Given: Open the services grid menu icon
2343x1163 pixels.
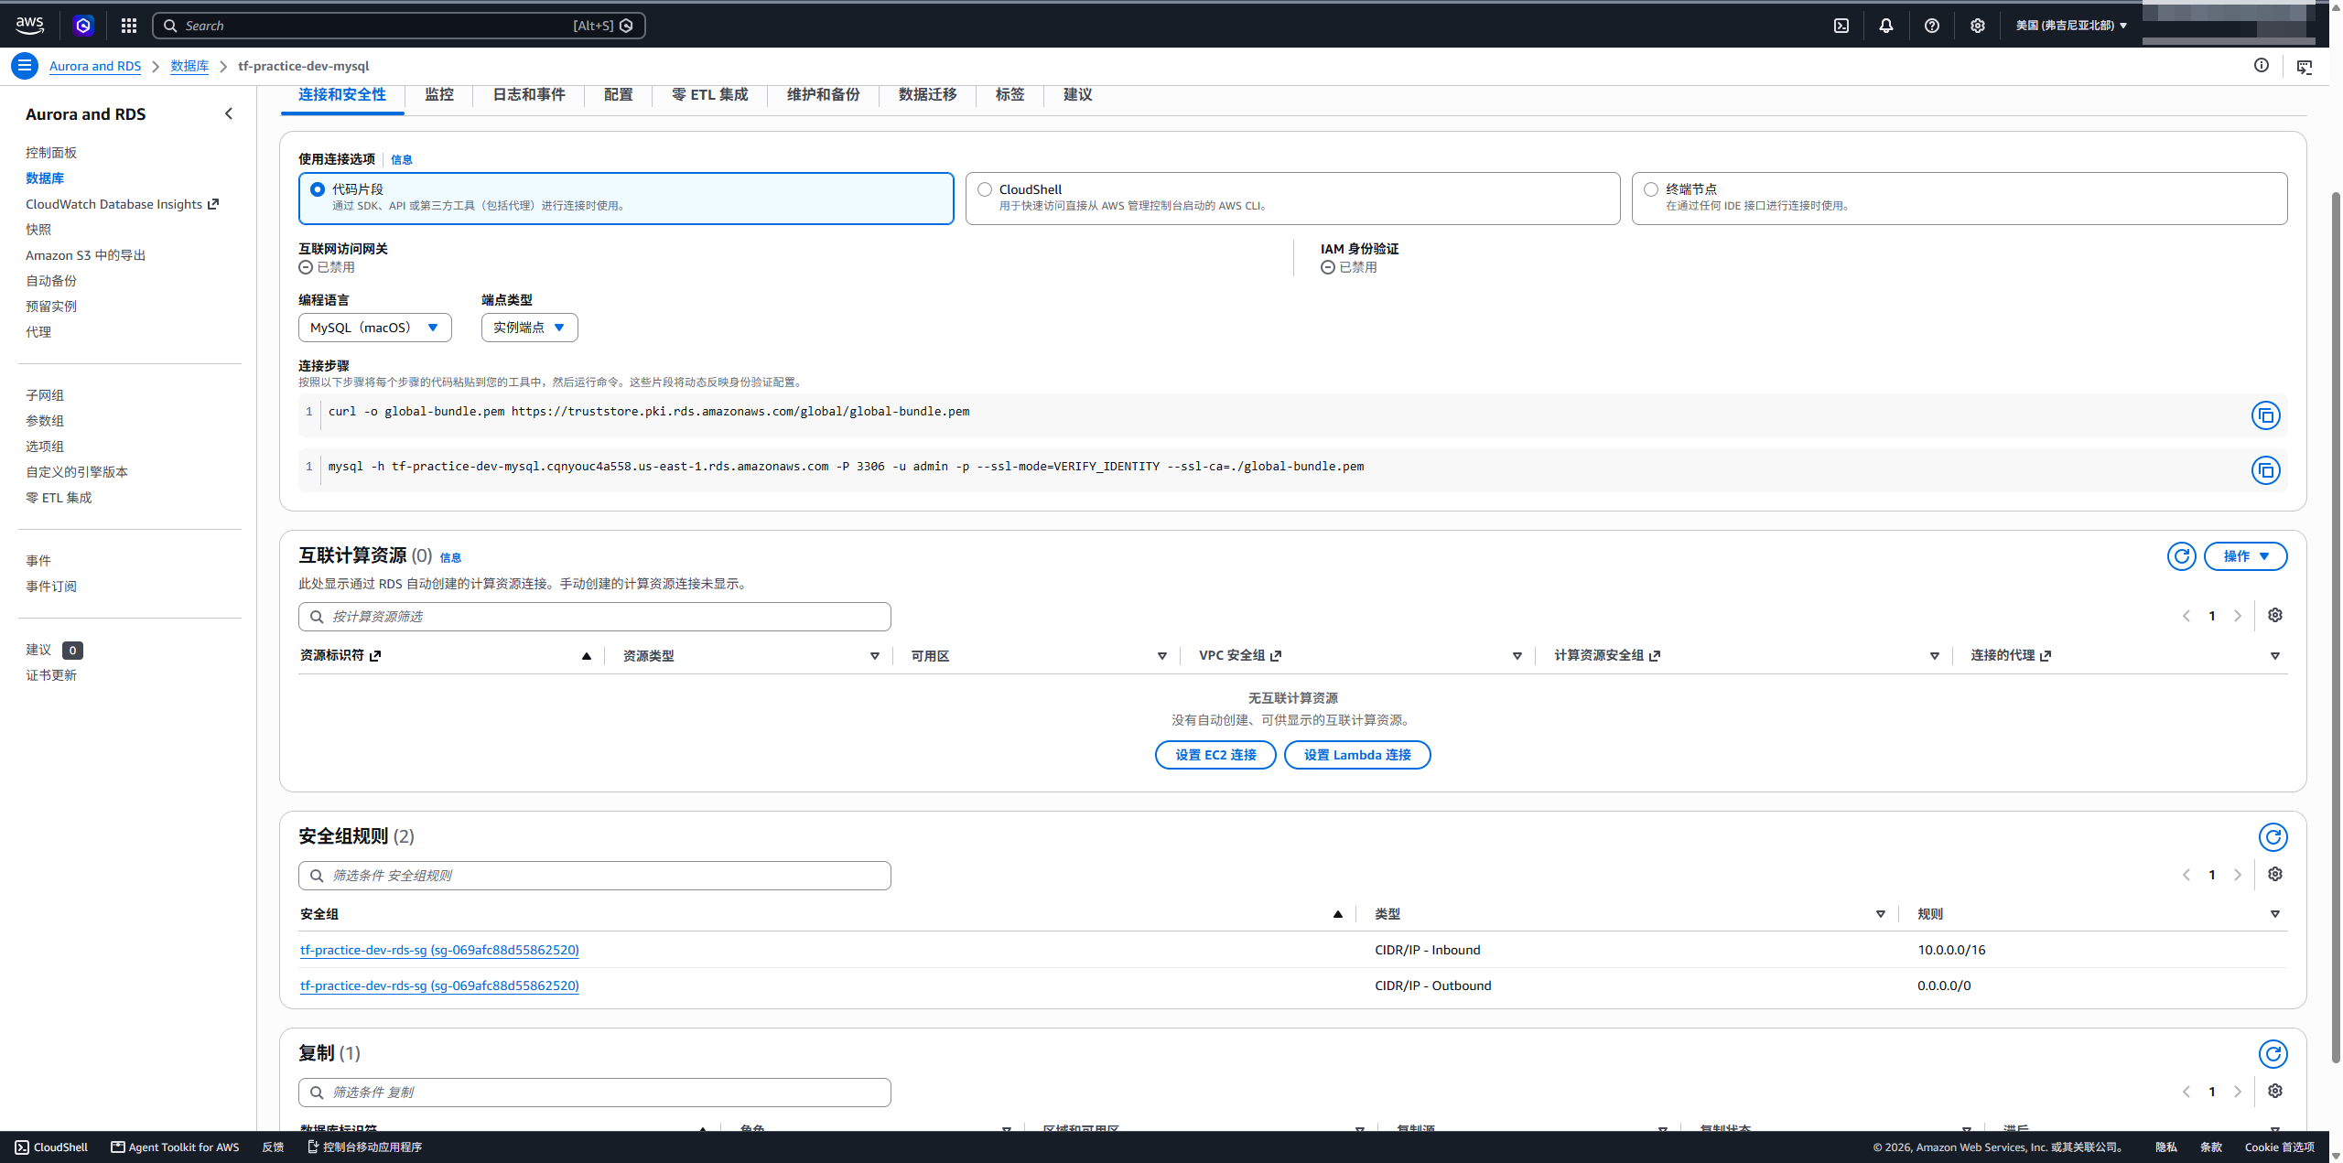Looking at the screenshot, I should pyautogui.click(x=129, y=26).
